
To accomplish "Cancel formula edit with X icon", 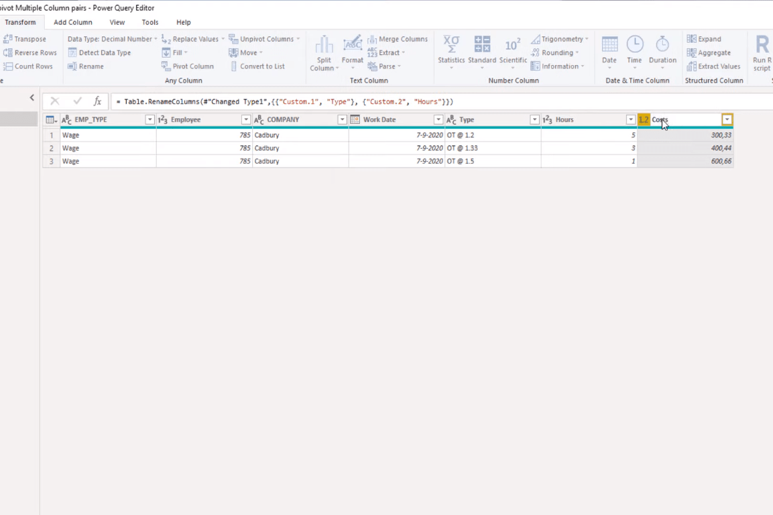I will pos(55,102).
